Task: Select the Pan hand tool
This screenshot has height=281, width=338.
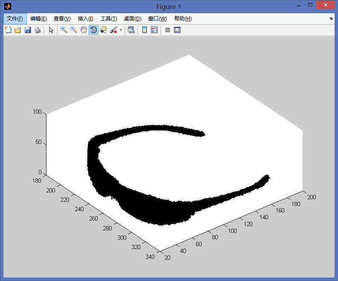Action: [84, 30]
